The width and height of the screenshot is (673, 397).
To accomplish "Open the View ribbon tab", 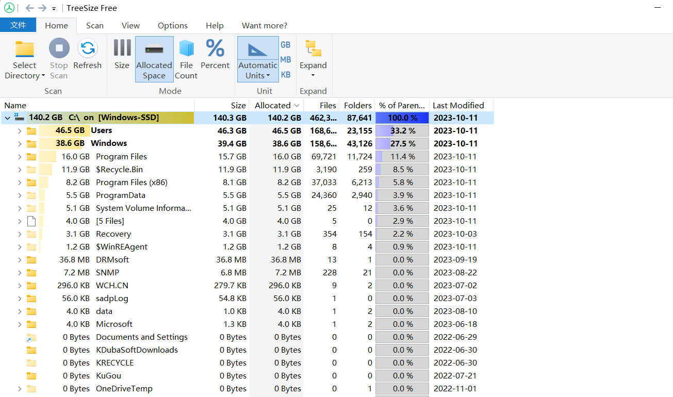I will click(x=130, y=25).
